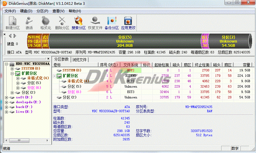Screen dimensions: 256x153
Task: Click total bytes value 320071851520
Action: 201,131
